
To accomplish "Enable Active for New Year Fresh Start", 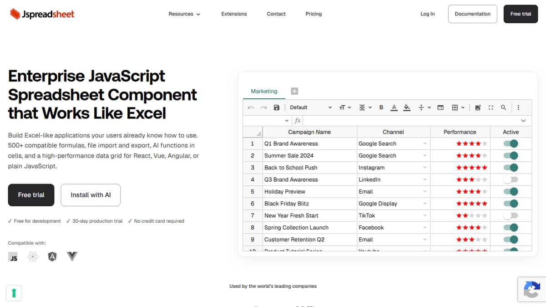I will (x=511, y=215).
